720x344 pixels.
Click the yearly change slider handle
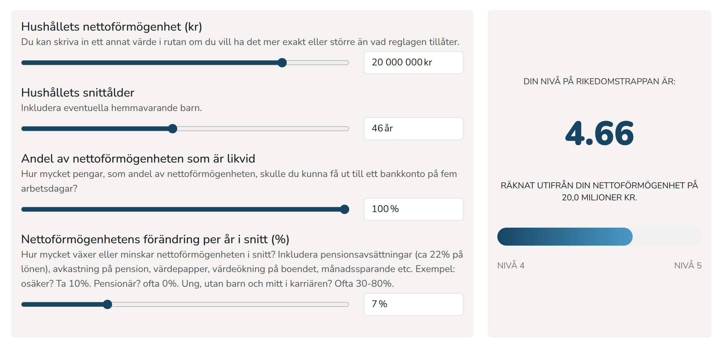tap(107, 304)
